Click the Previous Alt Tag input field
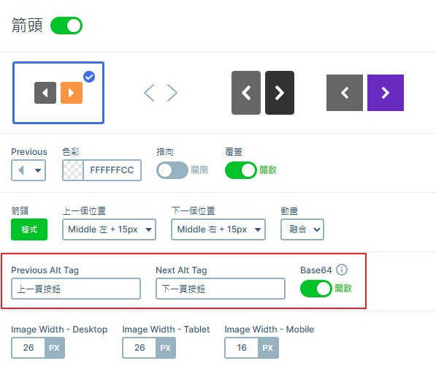The height and width of the screenshot is (369, 436). pyautogui.click(x=76, y=289)
